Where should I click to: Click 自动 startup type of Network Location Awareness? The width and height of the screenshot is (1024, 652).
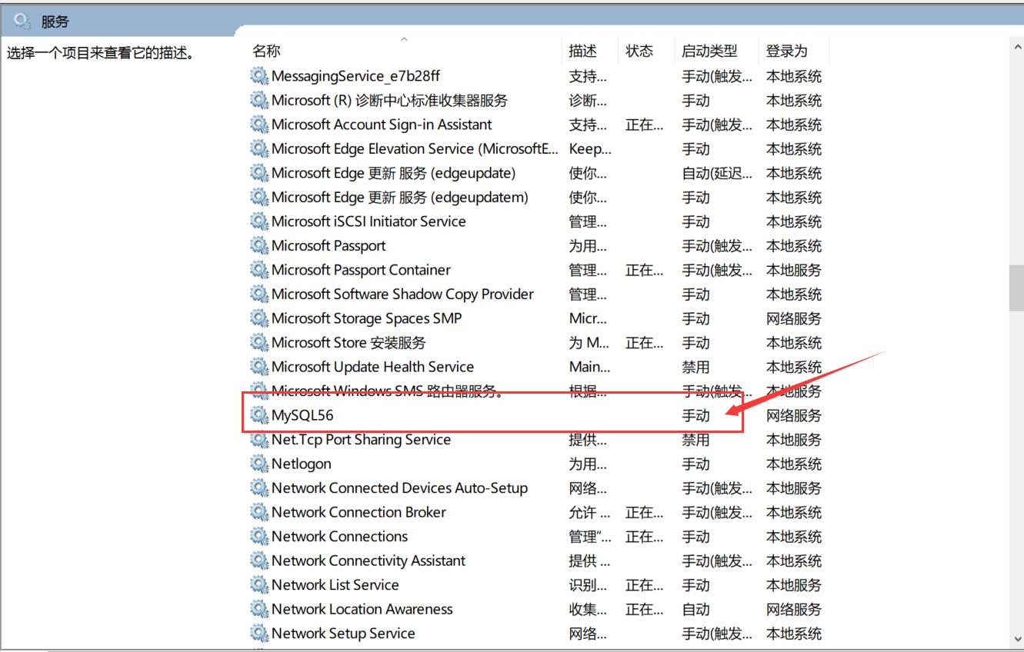pos(696,609)
